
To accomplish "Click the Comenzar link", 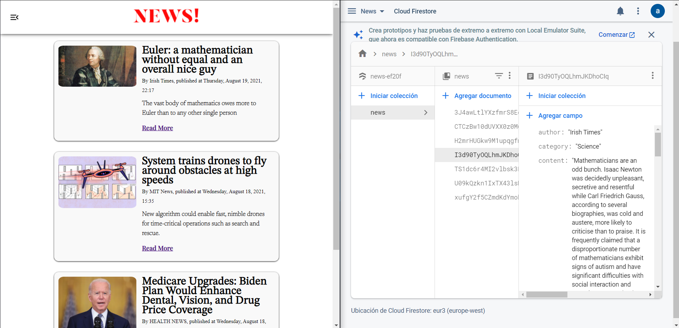I will click(x=616, y=35).
